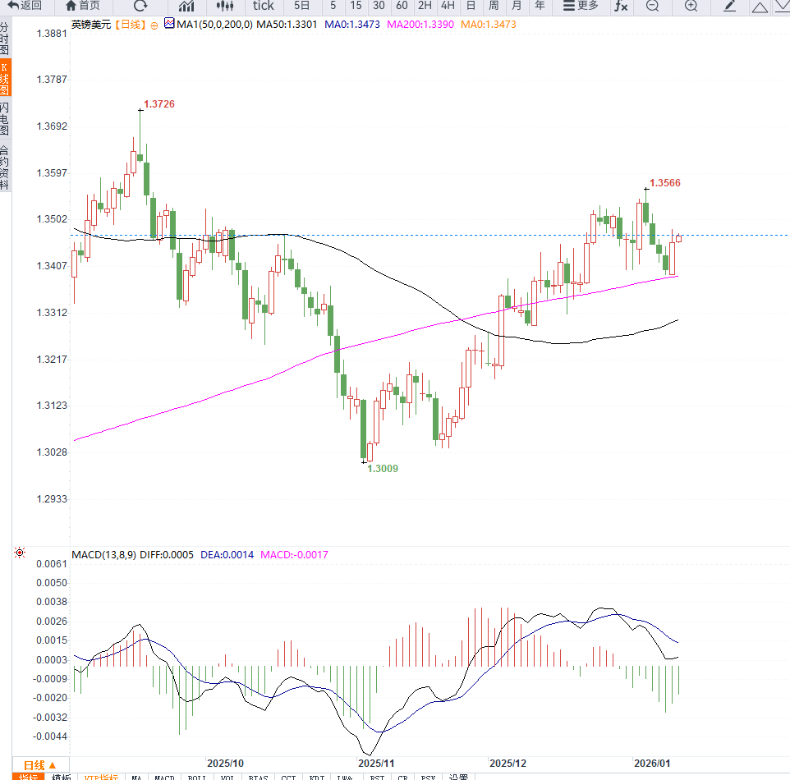The width and height of the screenshot is (790, 780).
Task: Click the zoom in magnifier icon
Action: pos(691,6)
